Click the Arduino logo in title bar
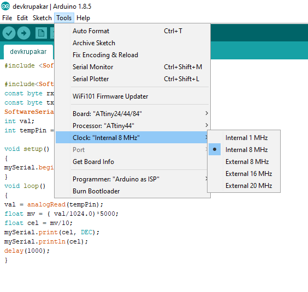Viewport: 308px width, 292px height. pos(5,7)
